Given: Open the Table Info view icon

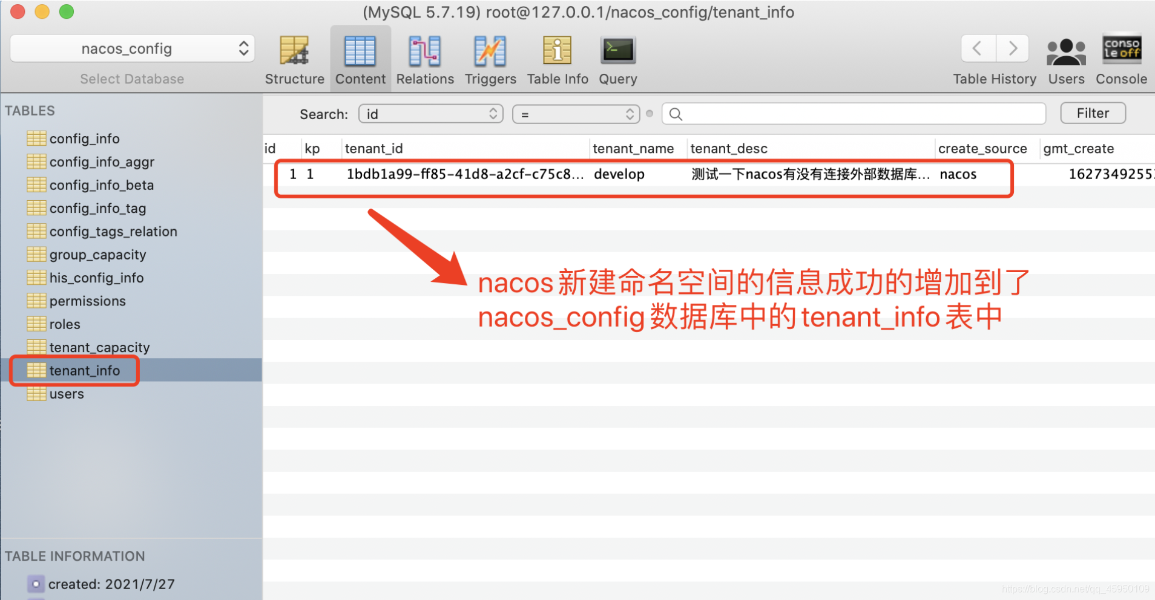Looking at the screenshot, I should click(557, 51).
